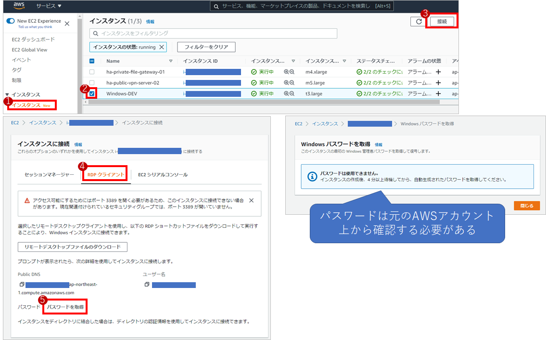Switch to セッションマネージャー tab
This screenshot has height=340, width=546.
click(x=49, y=175)
